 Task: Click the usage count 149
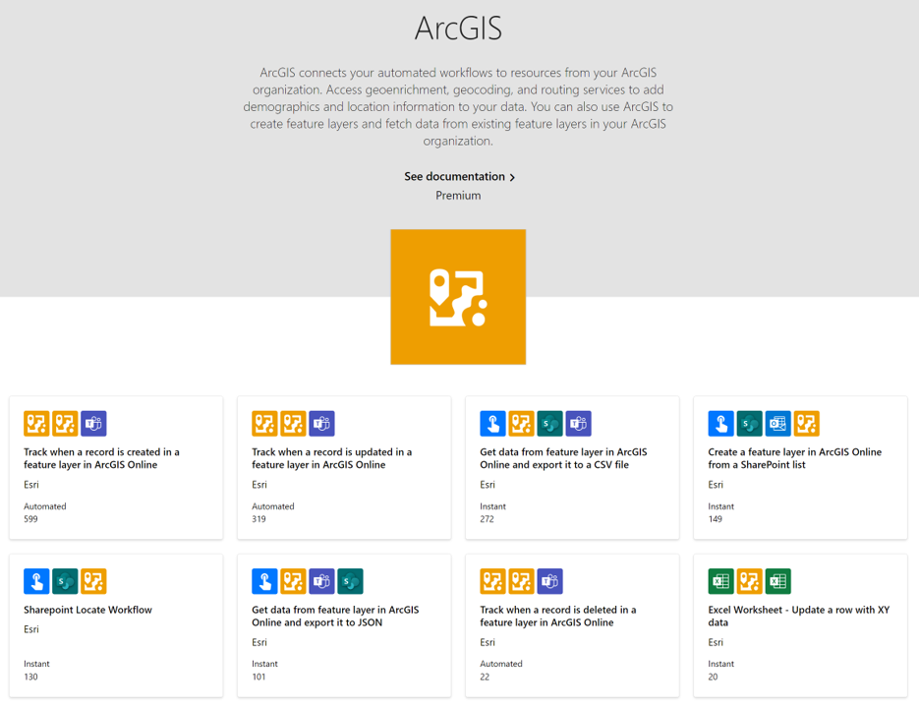tap(715, 519)
